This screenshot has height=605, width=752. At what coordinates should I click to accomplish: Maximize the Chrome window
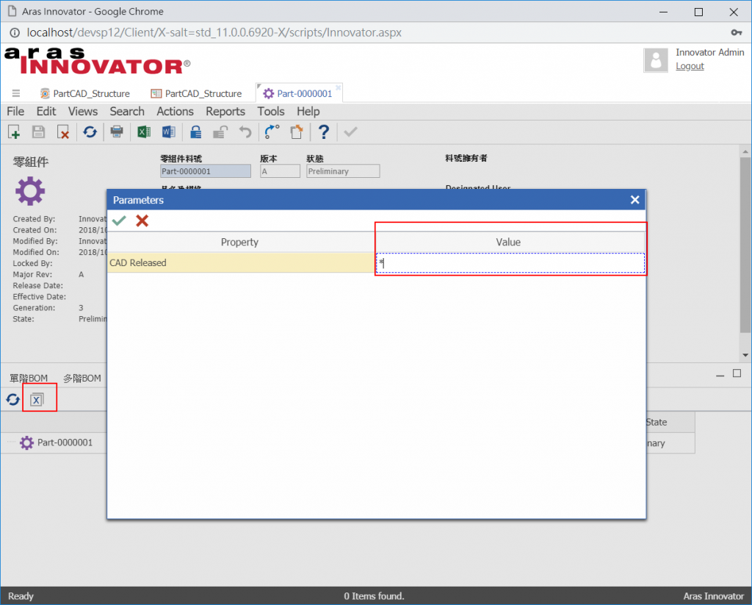(699, 12)
